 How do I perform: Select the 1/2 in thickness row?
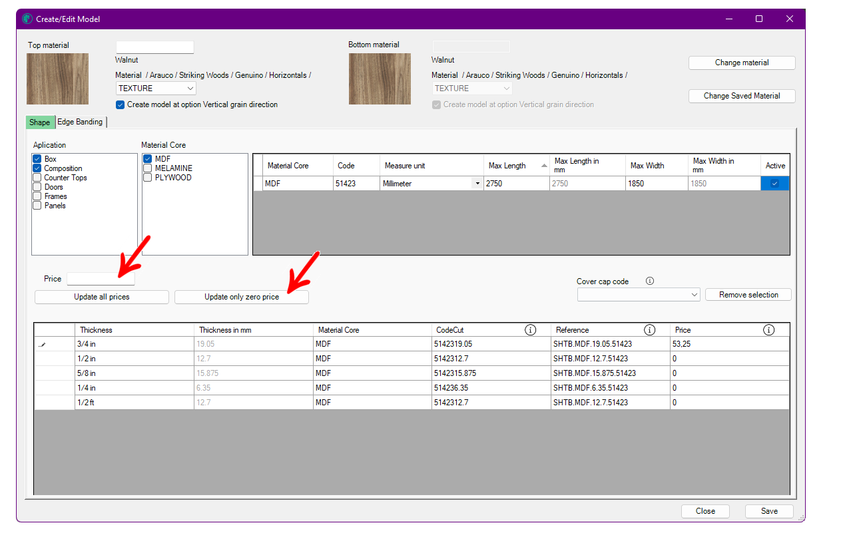(x=412, y=359)
